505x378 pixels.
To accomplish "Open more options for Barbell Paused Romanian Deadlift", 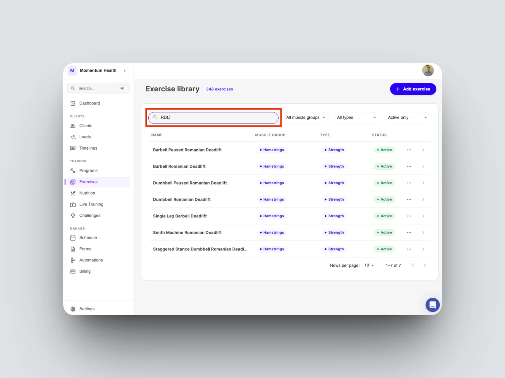I will (x=409, y=150).
